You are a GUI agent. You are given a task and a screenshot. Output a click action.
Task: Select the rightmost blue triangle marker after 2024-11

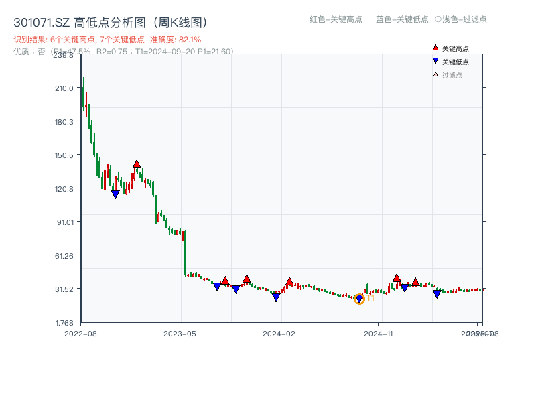[436, 294]
